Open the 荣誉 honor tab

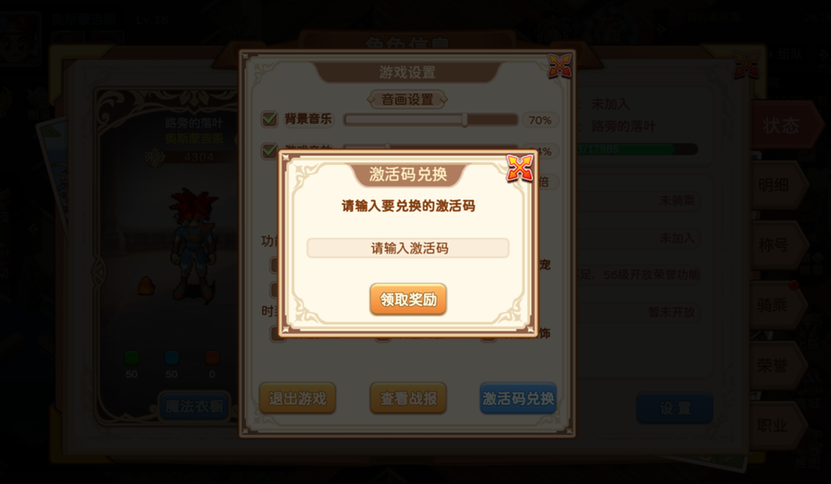[777, 365]
